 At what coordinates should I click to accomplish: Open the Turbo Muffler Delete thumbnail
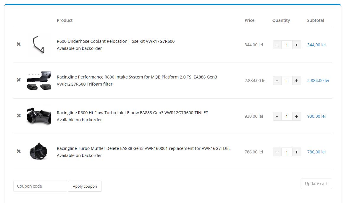coord(39,152)
